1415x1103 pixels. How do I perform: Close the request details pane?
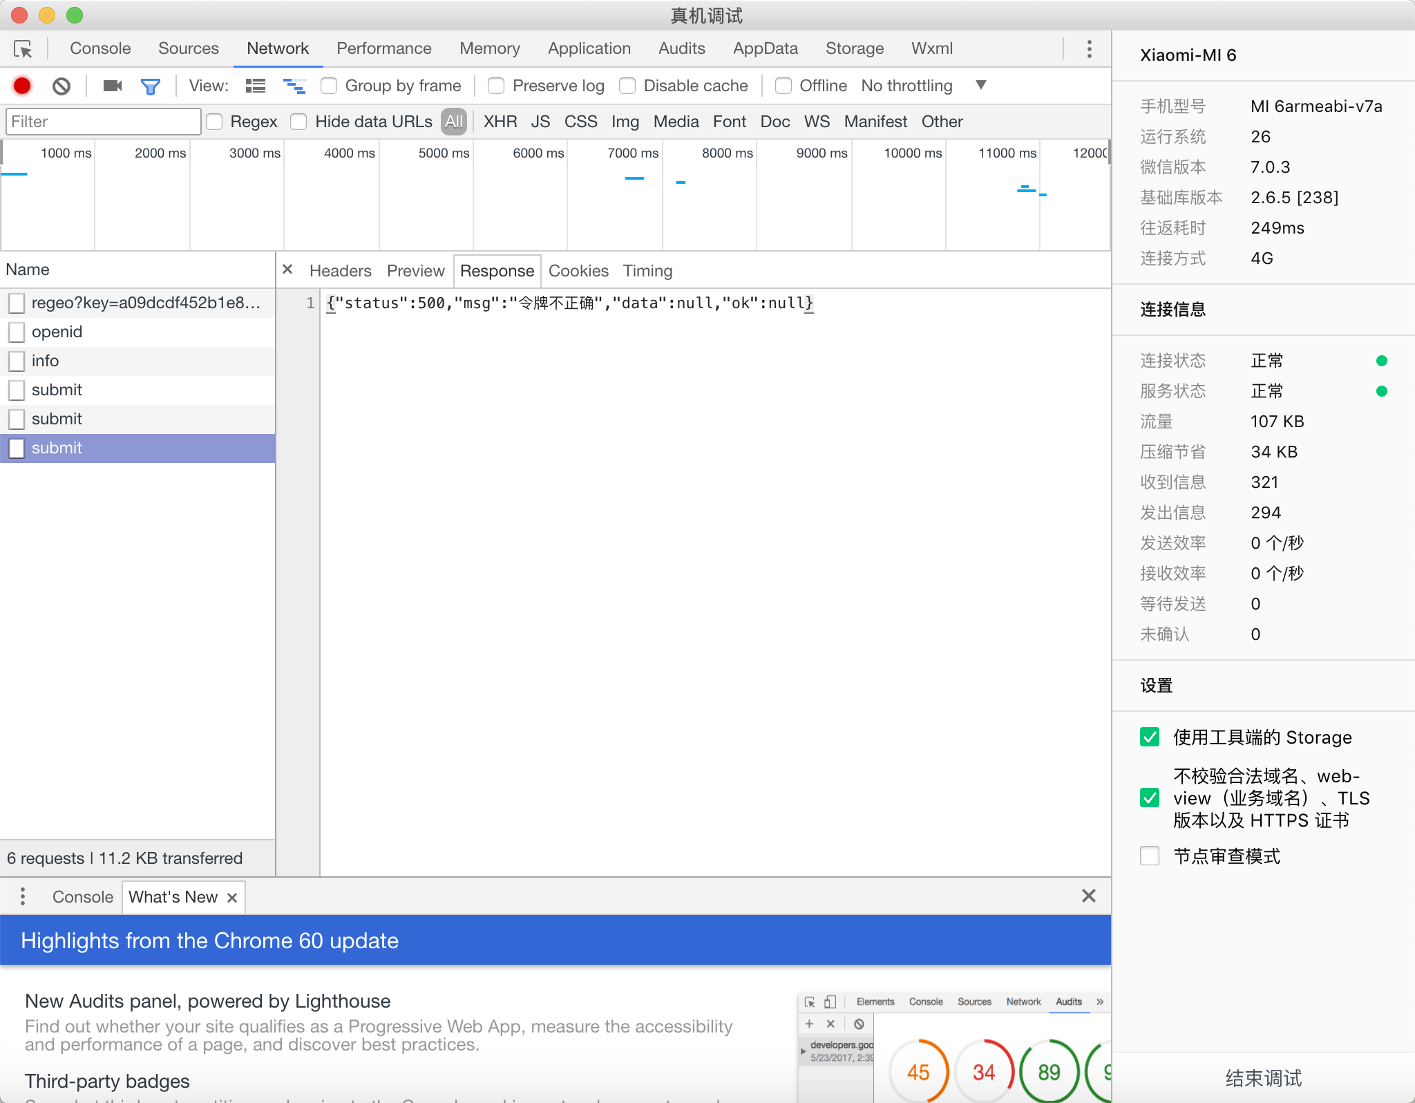click(x=287, y=270)
